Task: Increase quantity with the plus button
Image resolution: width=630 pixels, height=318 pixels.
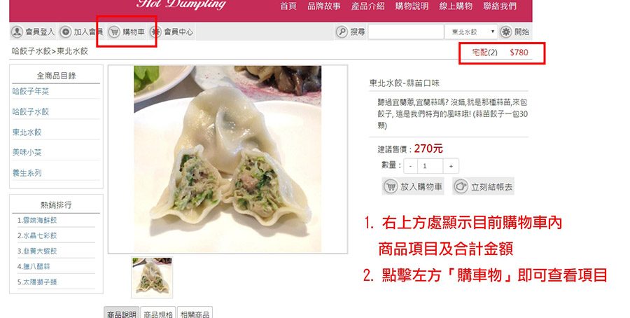Action: coord(451,166)
